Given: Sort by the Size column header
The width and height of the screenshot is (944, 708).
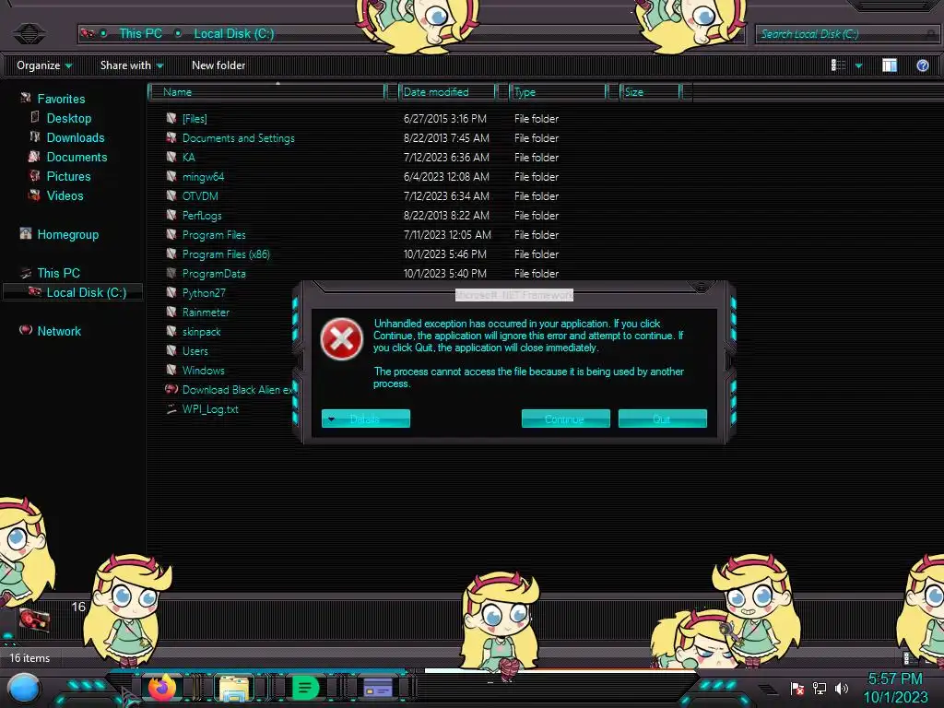Looking at the screenshot, I should click(651, 91).
